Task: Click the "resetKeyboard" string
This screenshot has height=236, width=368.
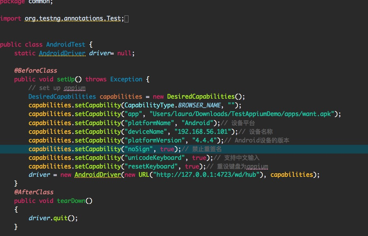Action: 151,166
